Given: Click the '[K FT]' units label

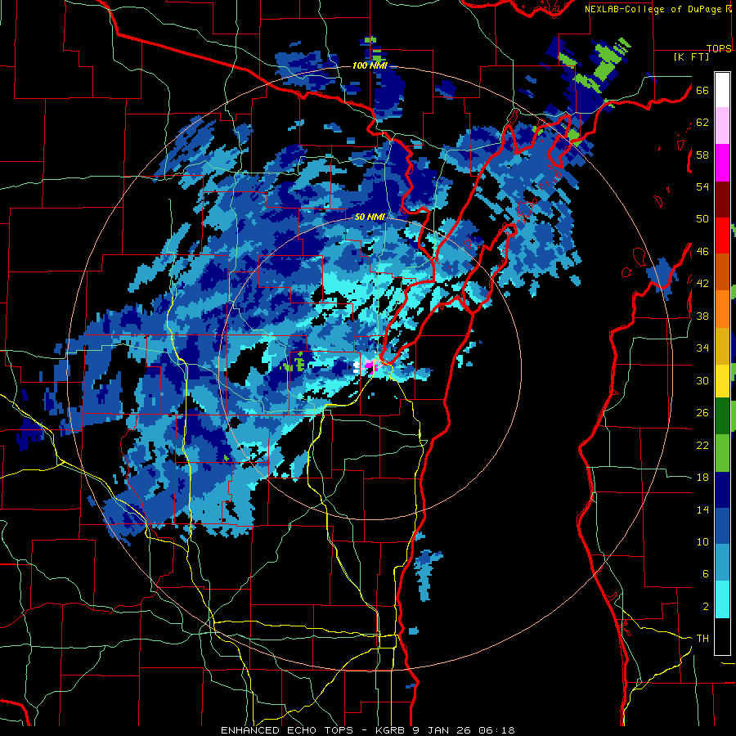Looking at the screenshot, I should tap(691, 56).
